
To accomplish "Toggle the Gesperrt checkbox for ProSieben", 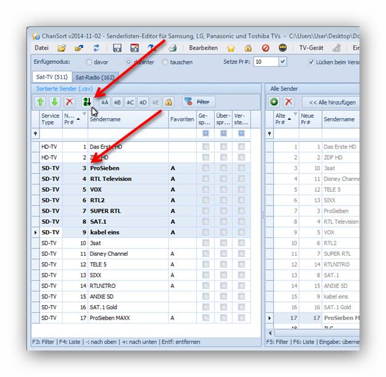I will click(206, 168).
